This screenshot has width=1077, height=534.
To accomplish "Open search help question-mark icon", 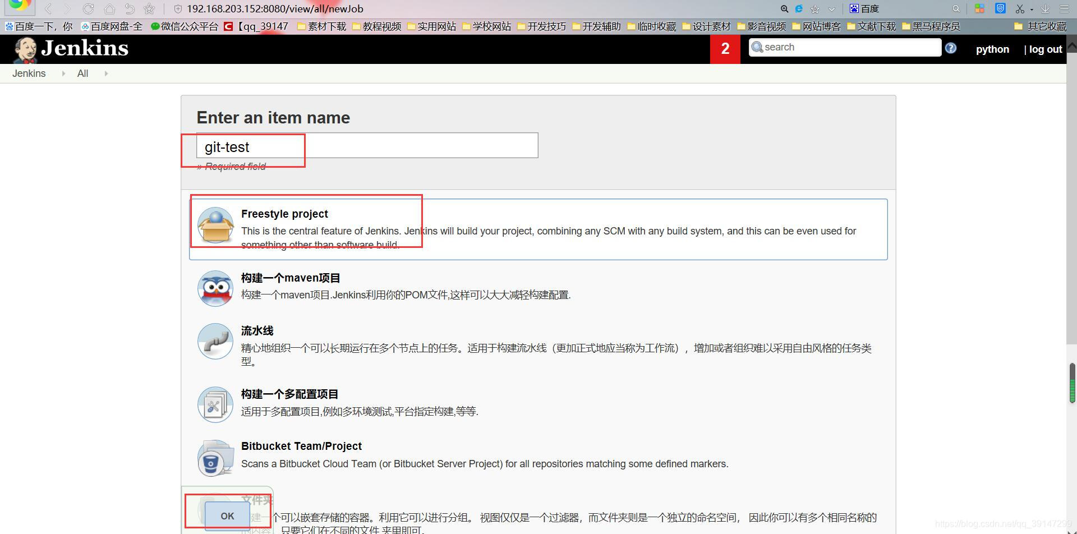I will (x=951, y=48).
